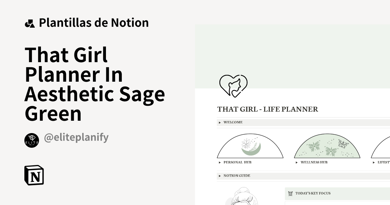The height and width of the screenshot is (205, 390).
Task: Expand the PERSONAL HUB toggle
Action: coord(220,162)
